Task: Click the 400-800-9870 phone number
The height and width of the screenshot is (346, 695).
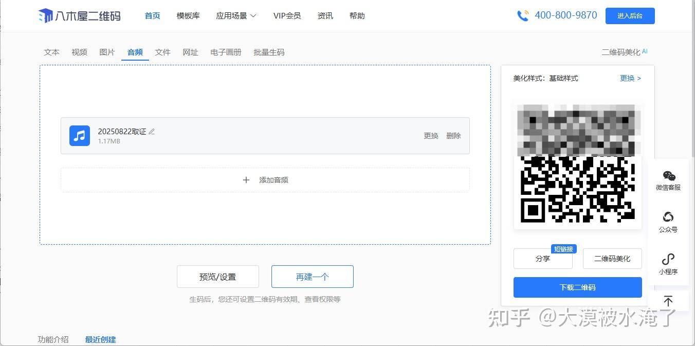Action: [566, 15]
